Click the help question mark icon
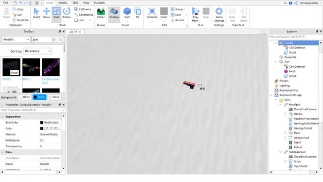 (291, 3)
